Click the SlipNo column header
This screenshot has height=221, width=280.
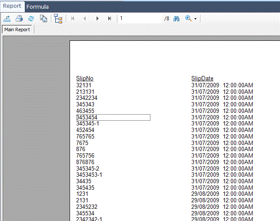coord(85,79)
